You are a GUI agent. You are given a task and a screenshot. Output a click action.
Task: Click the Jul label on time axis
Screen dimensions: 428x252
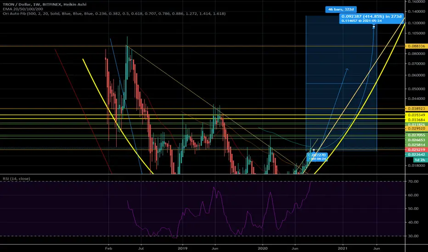click(x=141, y=248)
